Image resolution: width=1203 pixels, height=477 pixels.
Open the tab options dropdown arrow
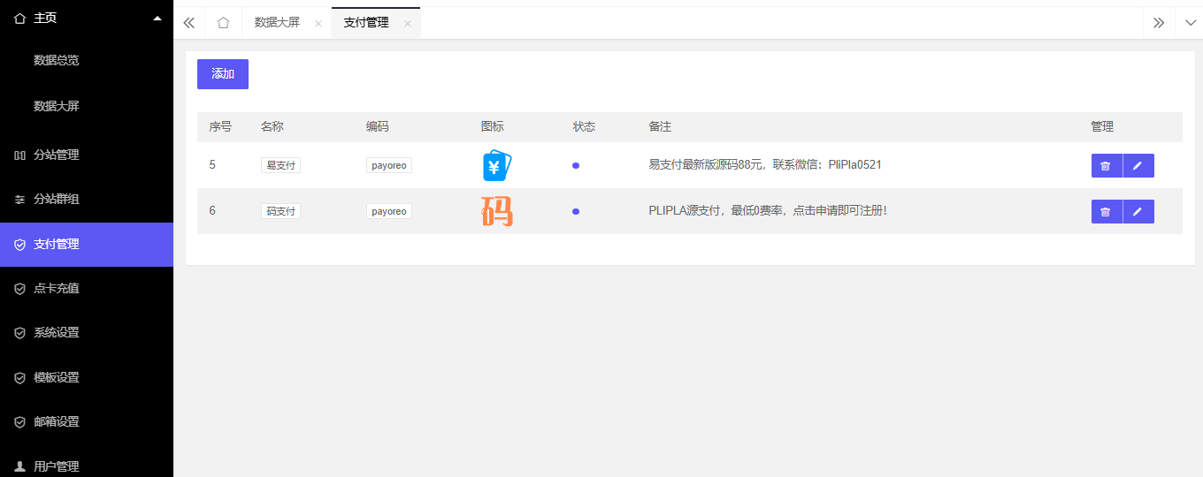(1189, 23)
